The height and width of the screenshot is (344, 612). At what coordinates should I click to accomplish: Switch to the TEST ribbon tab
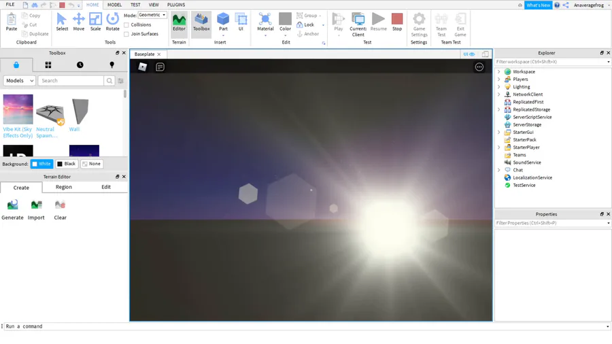pyautogui.click(x=135, y=5)
